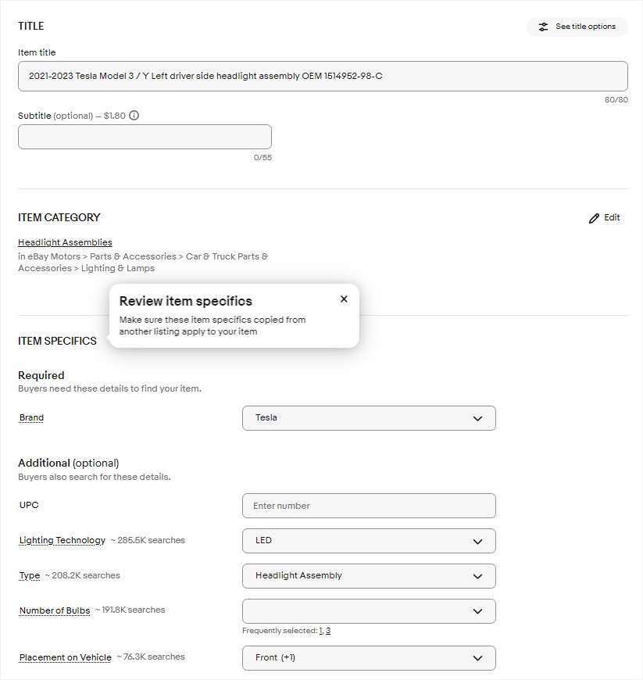This screenshot has width=643, height=680.
Task: Click the Subtitle info icon
Action: coord(134,116)
